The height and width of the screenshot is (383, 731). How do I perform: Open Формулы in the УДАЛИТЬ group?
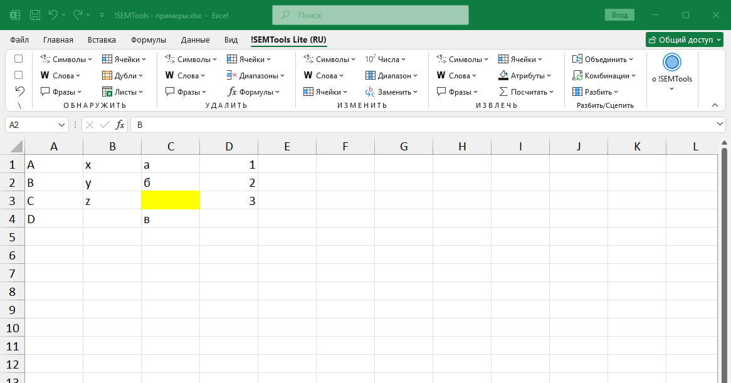(255, 92)
